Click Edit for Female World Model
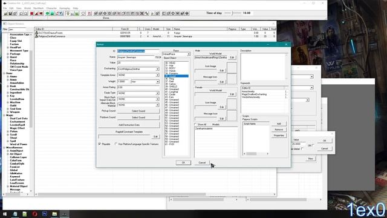This screenshot has height=218, width=387. click(x=232, y=94)
